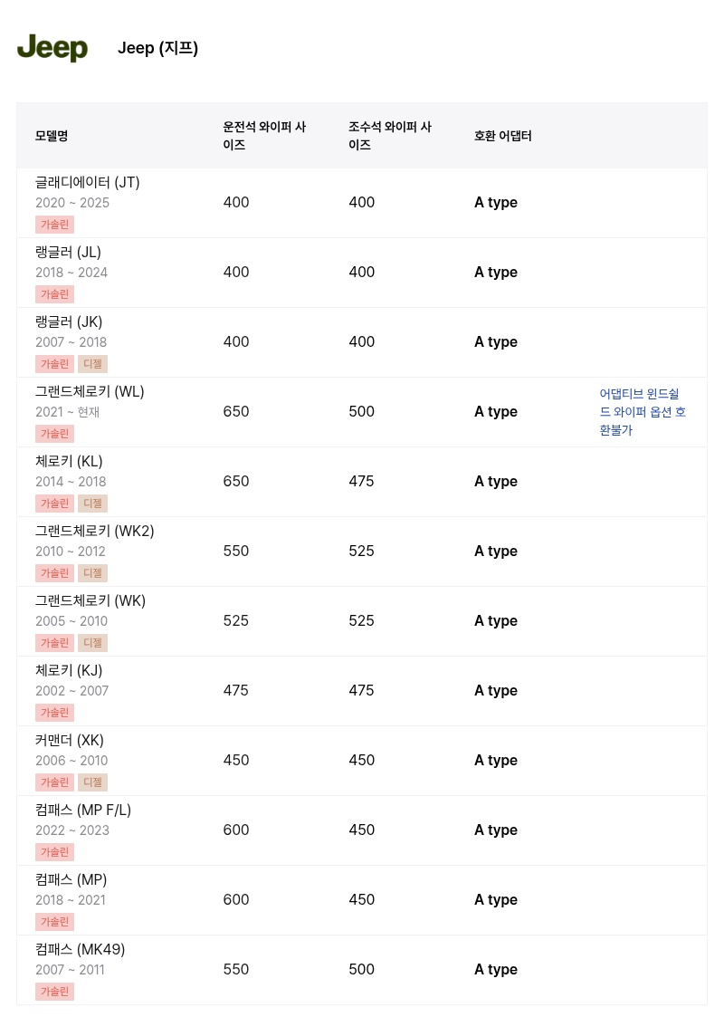Click the 디젤 tag under 체로키 (KL)

pyautogui.click(x=92, y=504)
